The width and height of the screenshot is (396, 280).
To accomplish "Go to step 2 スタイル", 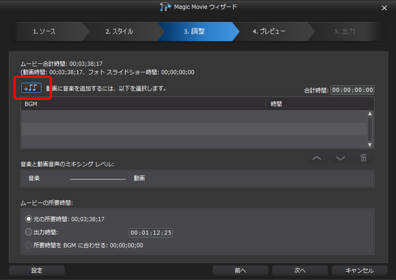I will point(119,32).
